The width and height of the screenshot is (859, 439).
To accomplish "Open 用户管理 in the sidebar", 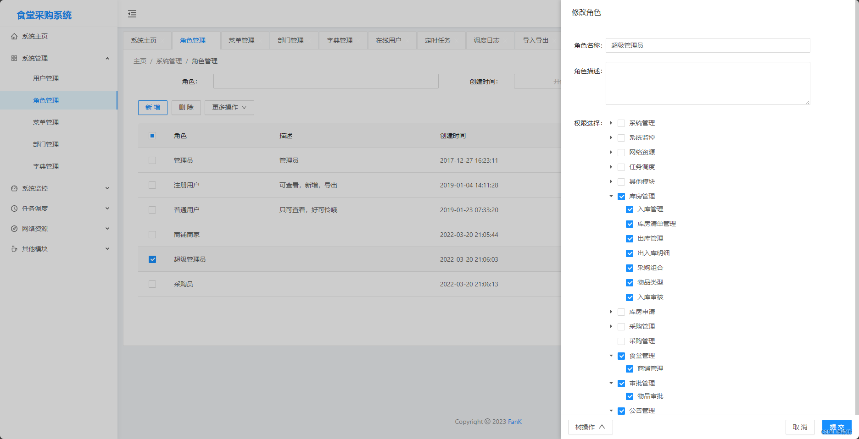I will (x=59, y=78).
